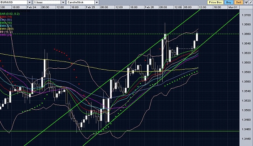Open the CandleStick chart type dropdown arrow
Screen dimensions: 253x146
pyautogui.click(x=97, y=2)
